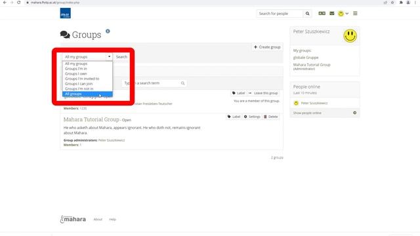Open the Mahara Tutorial Group title link
The image size is (420, 236).
(x=91, y=119)
